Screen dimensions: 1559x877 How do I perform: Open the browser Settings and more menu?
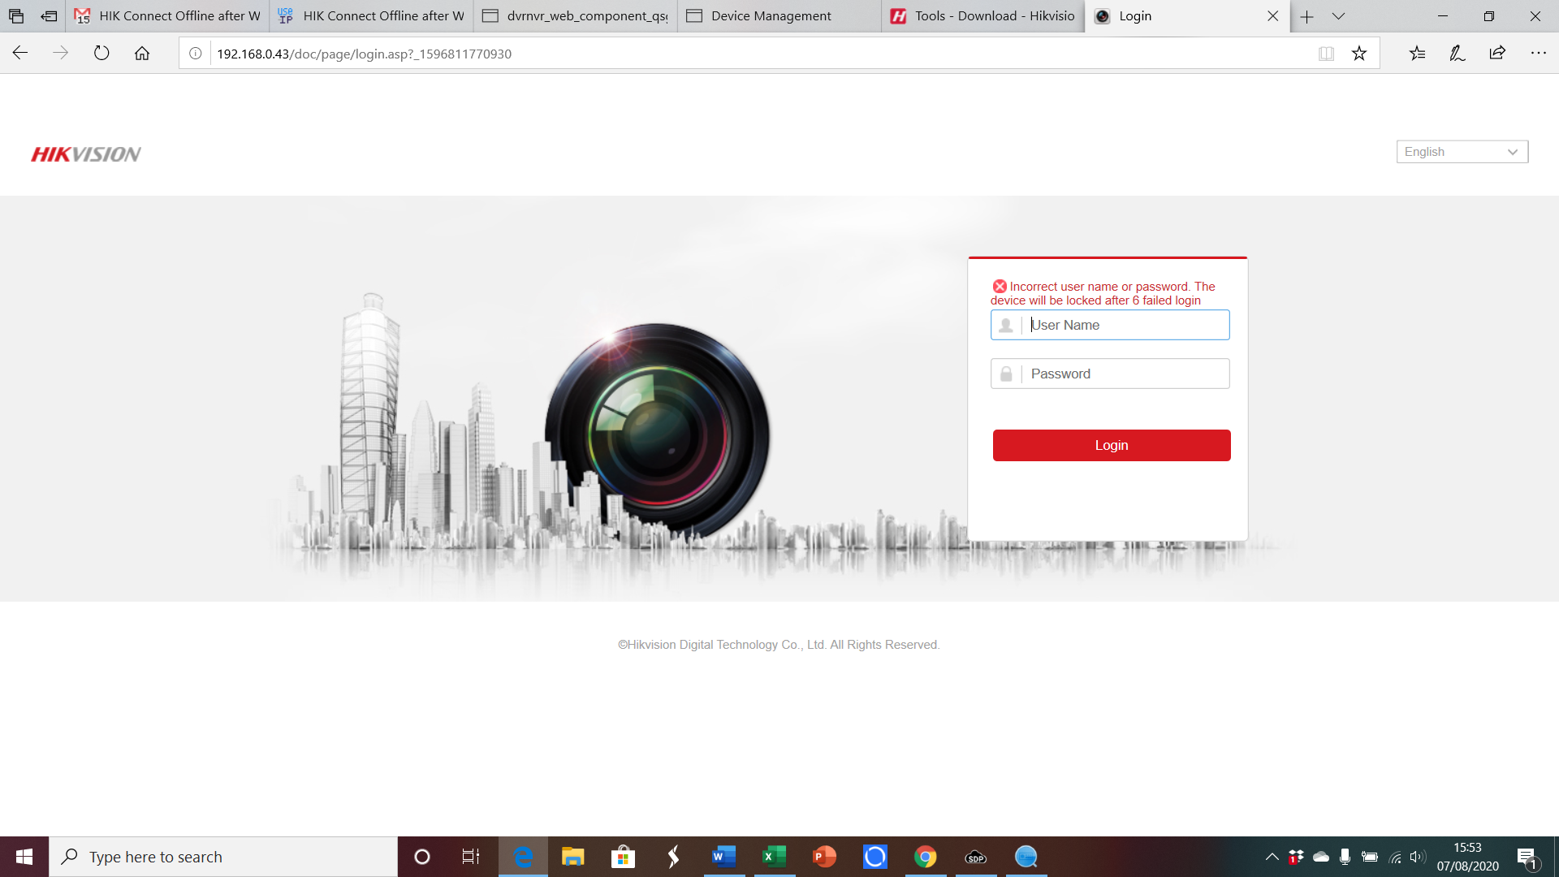(1538, 54)
